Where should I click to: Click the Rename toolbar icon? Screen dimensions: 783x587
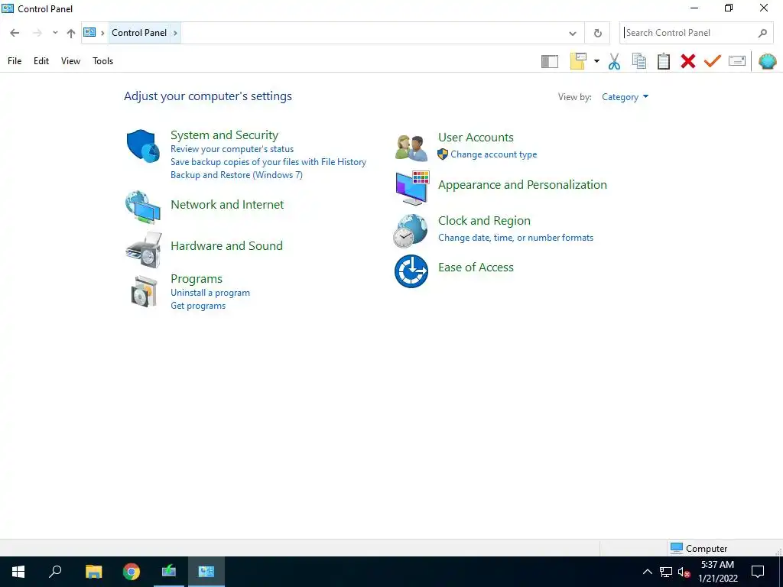point(737,61)
